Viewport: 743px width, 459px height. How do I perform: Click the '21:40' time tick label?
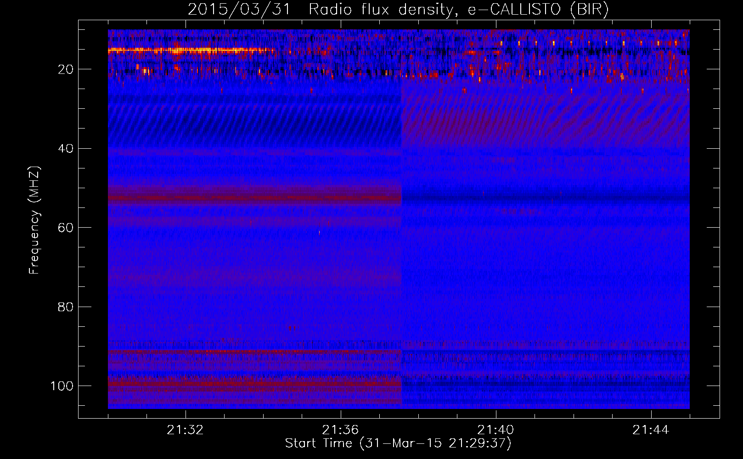click(496, 430)
